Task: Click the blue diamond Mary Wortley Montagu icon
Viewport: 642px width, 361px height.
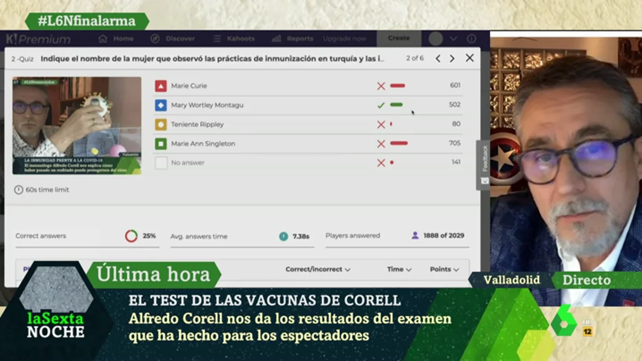Action: coord(161,105)
